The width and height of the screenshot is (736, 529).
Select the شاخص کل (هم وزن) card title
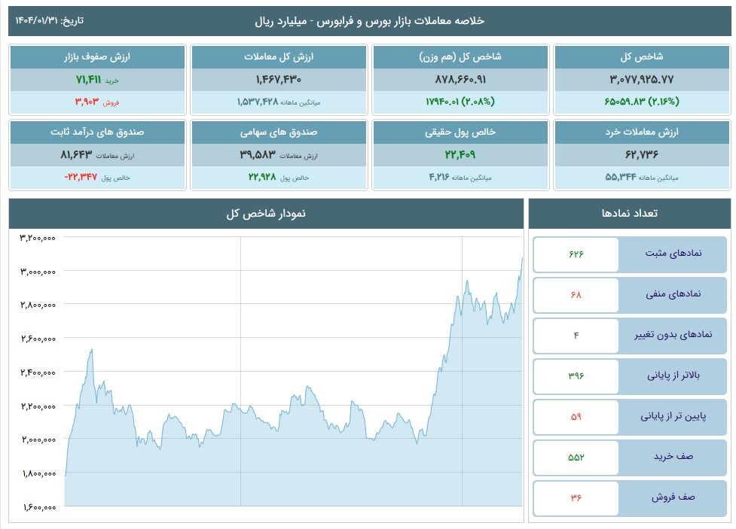(x=459, y=57)
